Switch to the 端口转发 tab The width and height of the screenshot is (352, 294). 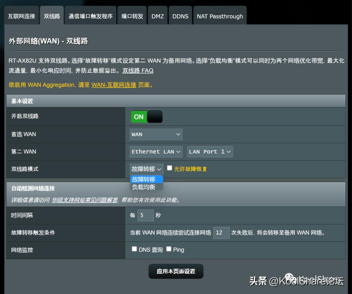pos(132,15)
